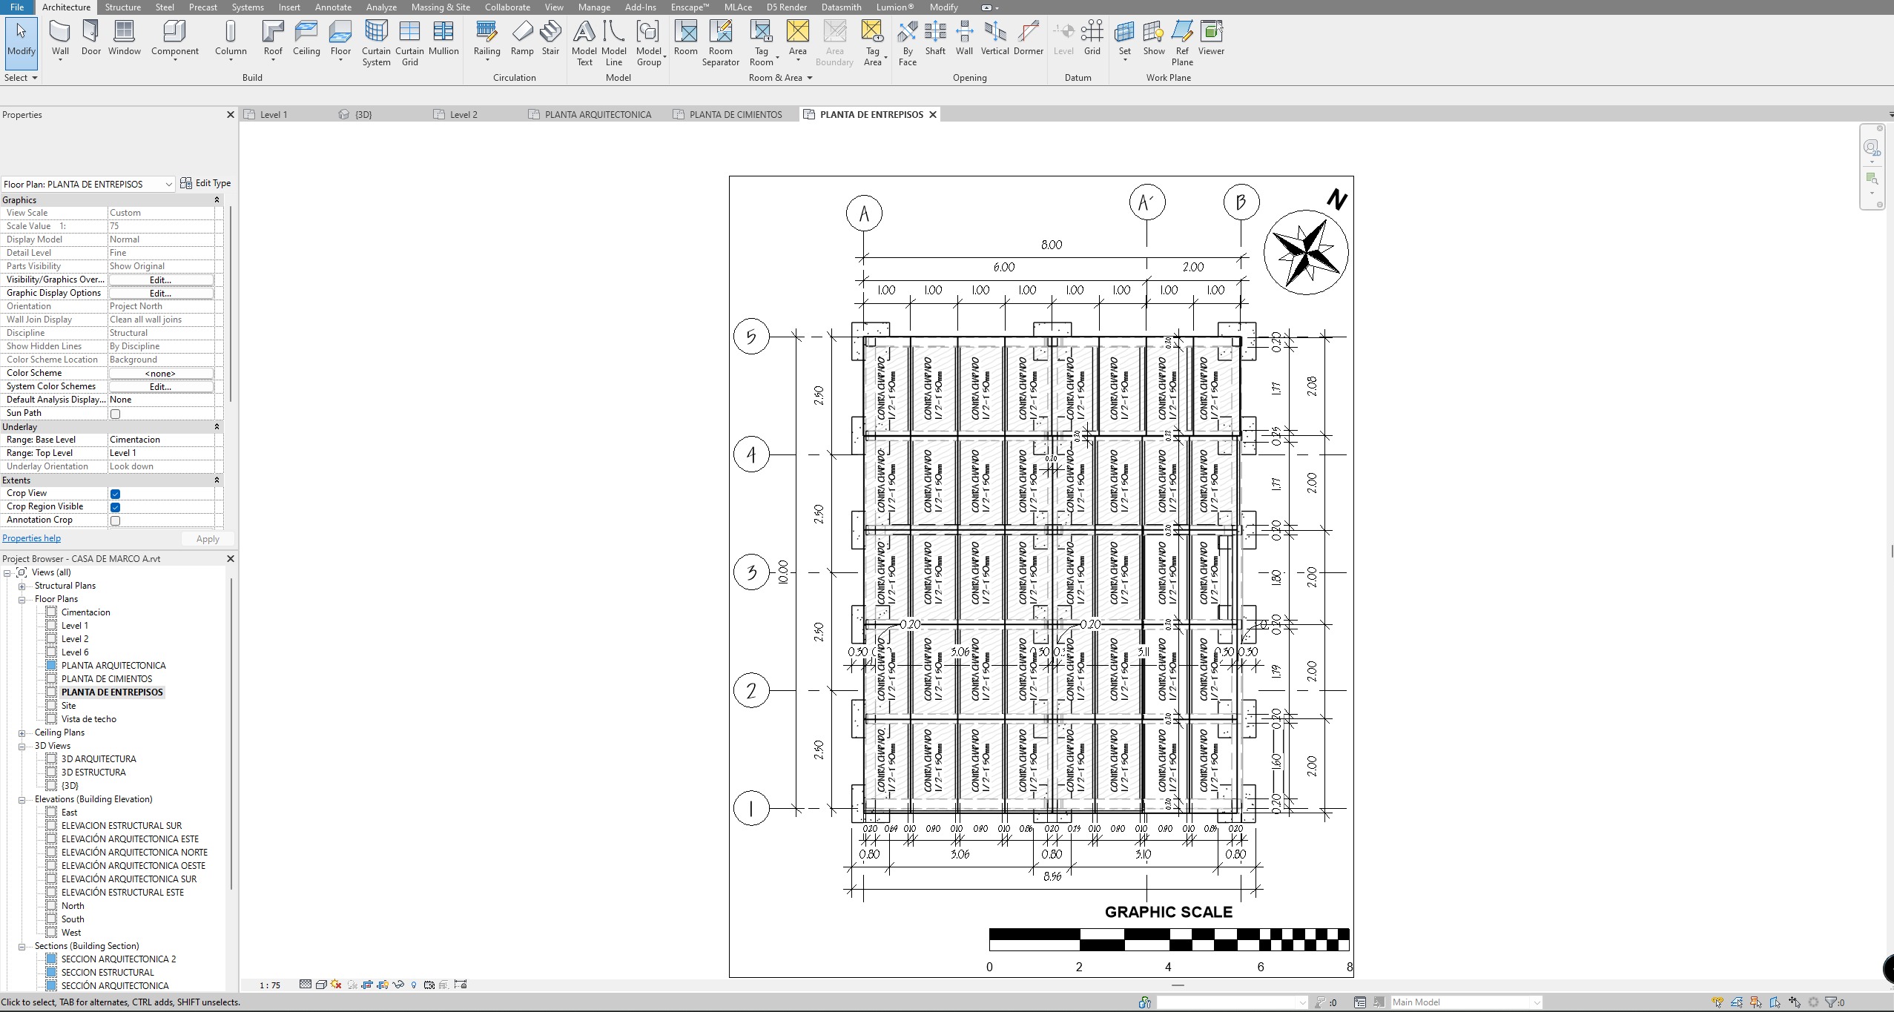Uncheck the Crop View checkbox
The image size is (1894, 1012).
click(115, 494)
